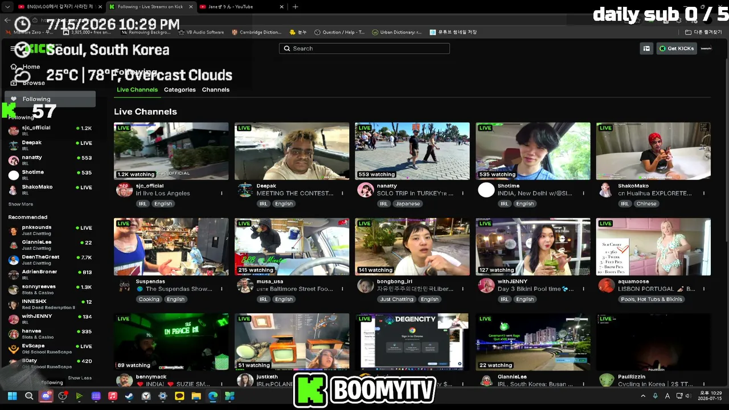The width and height of the screenshot is (729, 410).
Task: Open OBS Studio from the taskbar
Action: [63, 396]
